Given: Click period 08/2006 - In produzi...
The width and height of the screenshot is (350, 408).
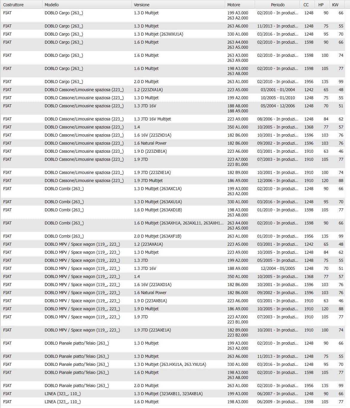Looking at the screenshot, I should tap(278, 119).
